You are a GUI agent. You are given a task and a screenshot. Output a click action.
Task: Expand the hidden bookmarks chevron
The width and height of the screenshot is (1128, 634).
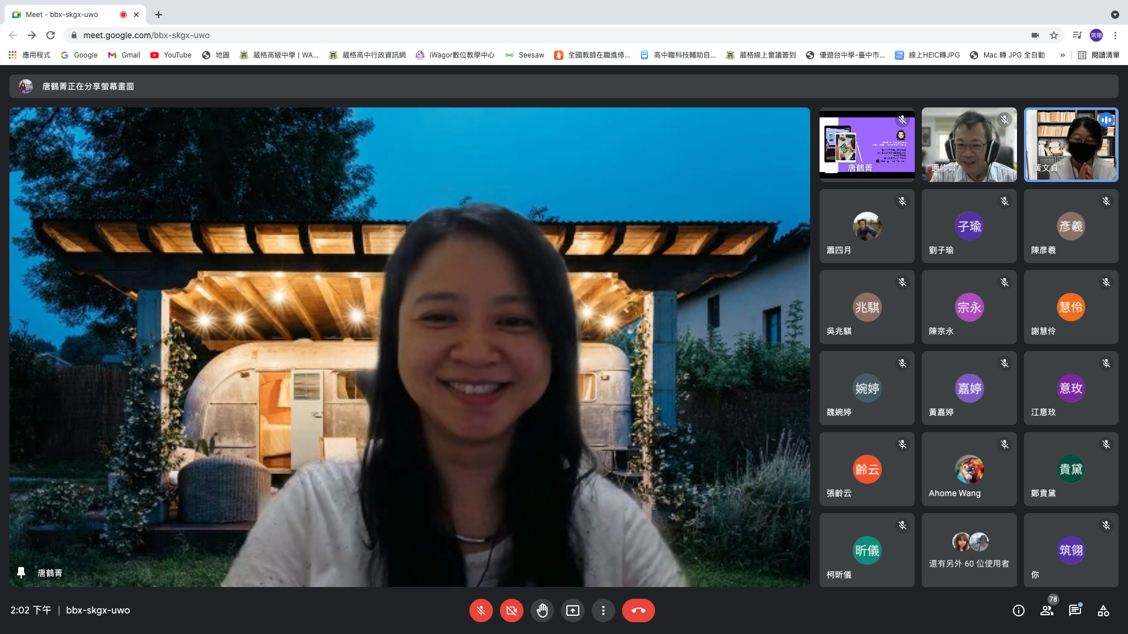pos(1062,55)
